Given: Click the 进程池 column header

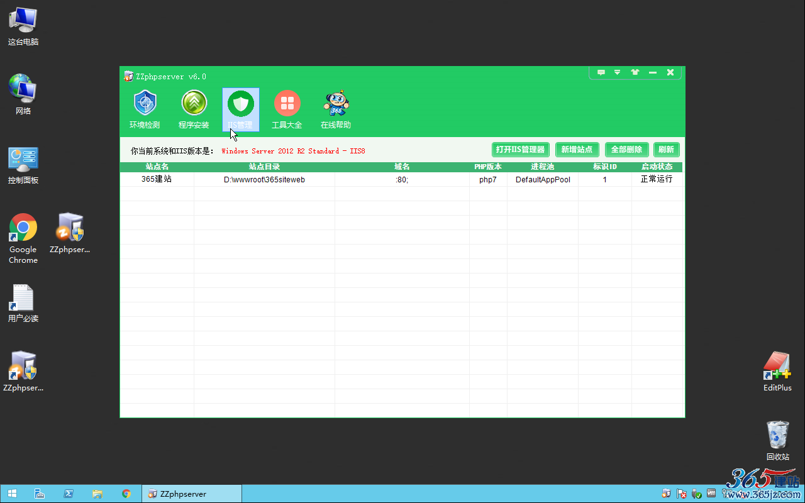Looking at the screenshot, I should click(543, 167).
